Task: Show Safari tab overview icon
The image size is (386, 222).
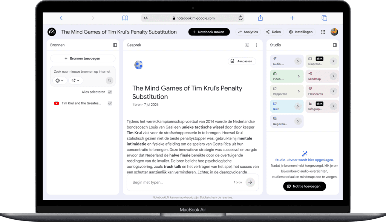Action: [325, 18]
